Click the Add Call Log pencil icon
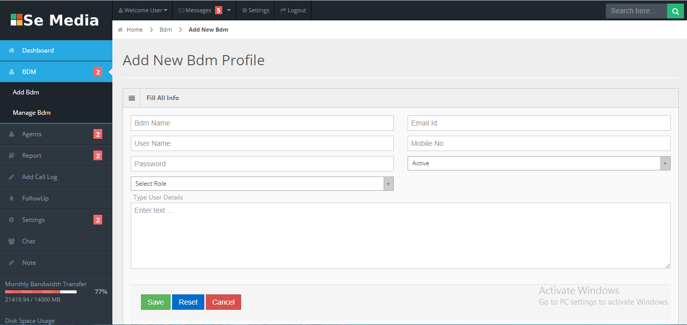 point(12,177)
